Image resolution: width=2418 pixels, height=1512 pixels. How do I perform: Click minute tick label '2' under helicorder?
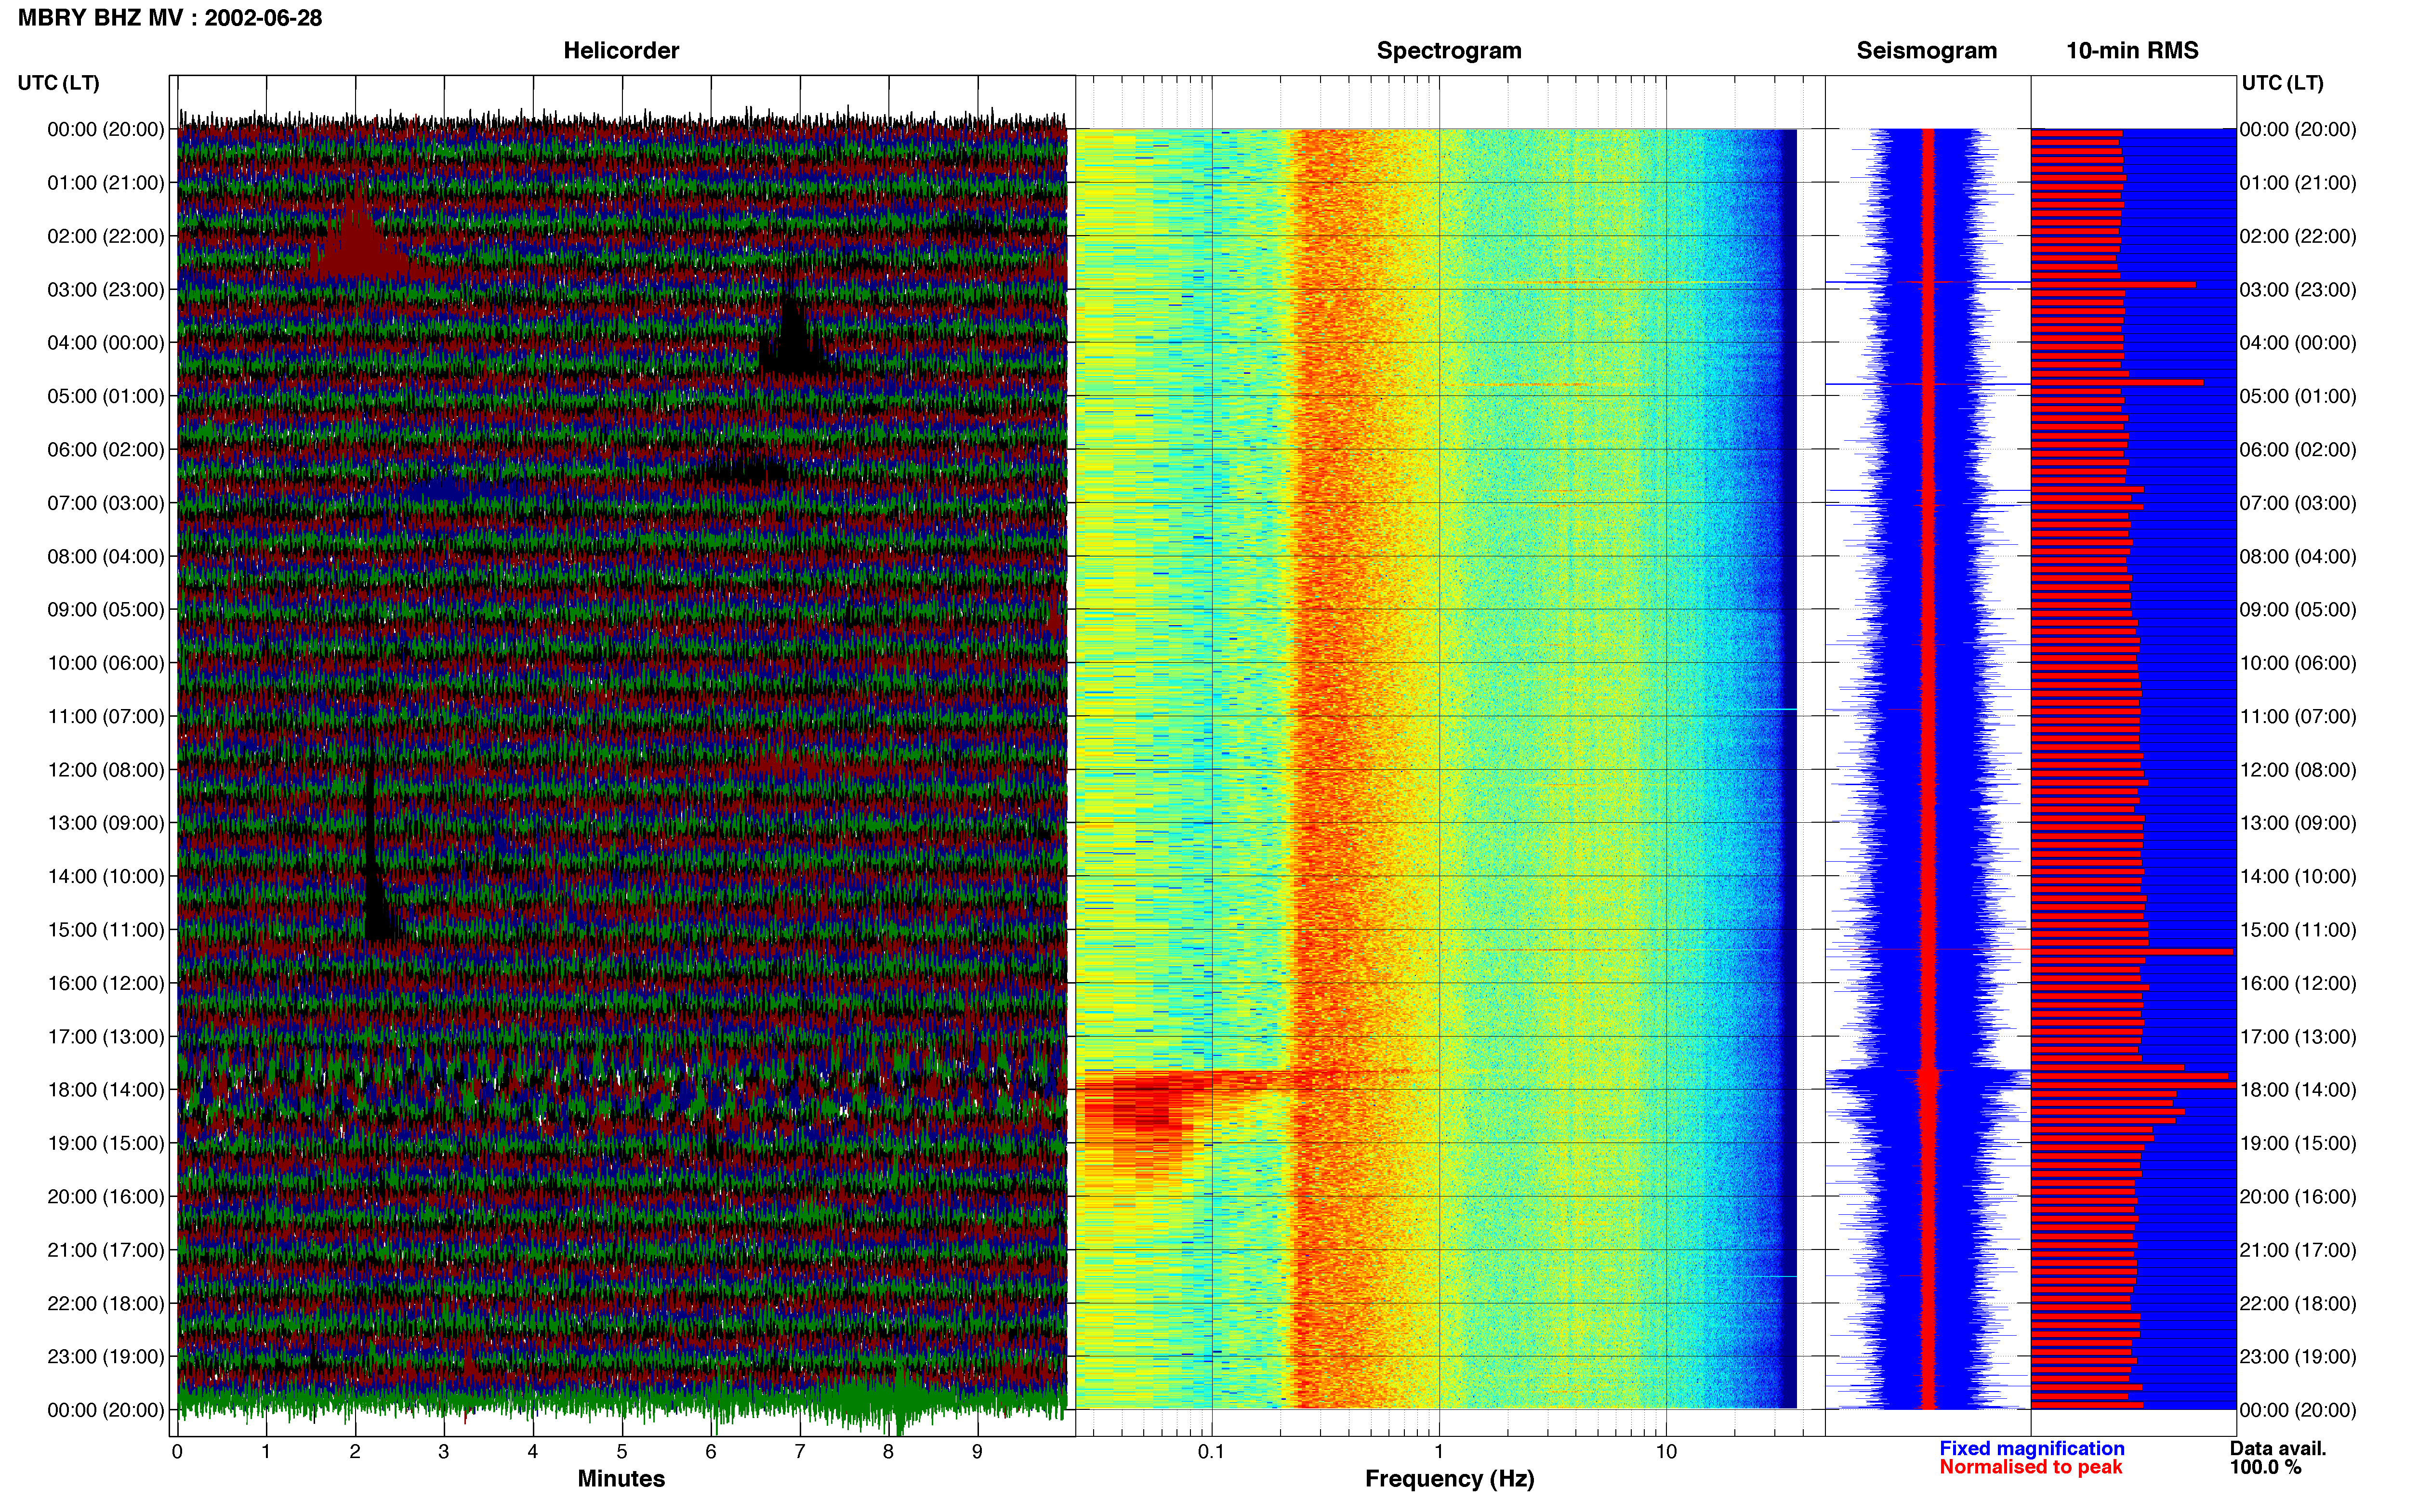click(x=355, y=1452)
